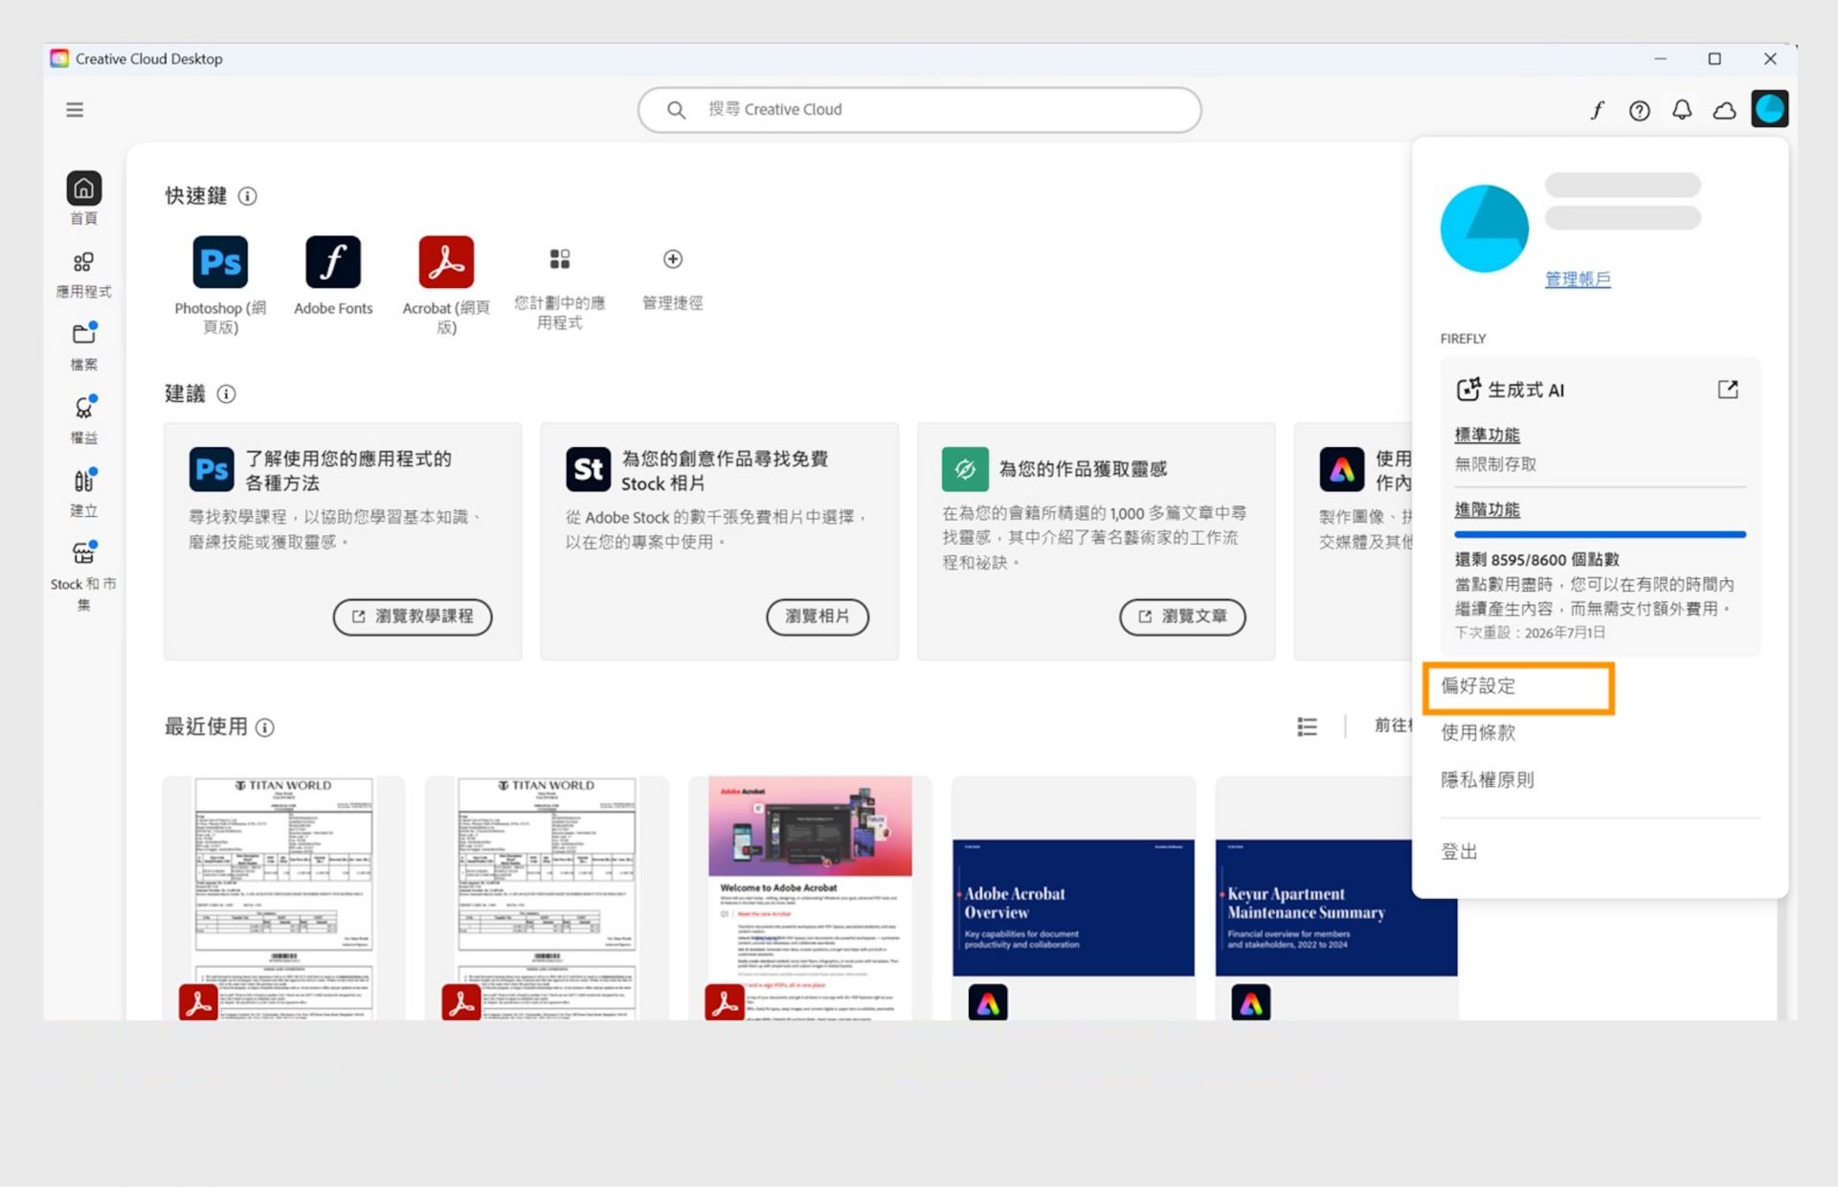Screen dimensions: 1838x1187
Task: Open fonts icon in top bar
Action: [x=1597, y=110]
